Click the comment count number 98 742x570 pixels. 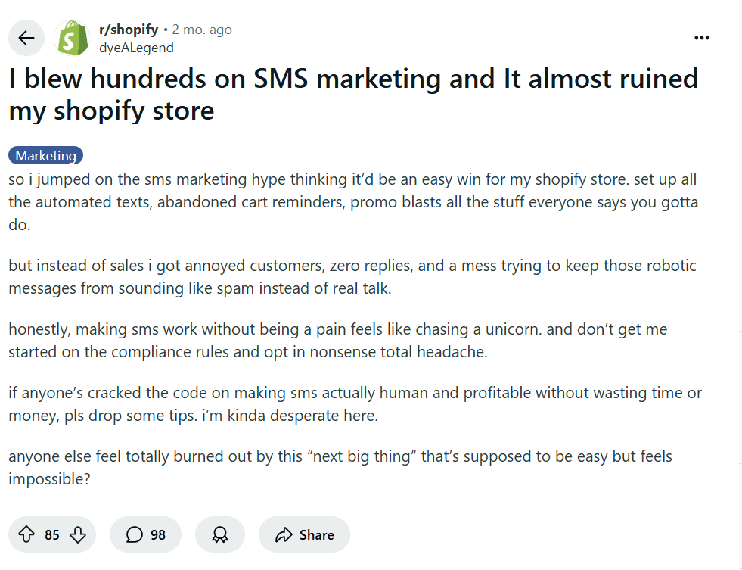click(x=158, y=535)
